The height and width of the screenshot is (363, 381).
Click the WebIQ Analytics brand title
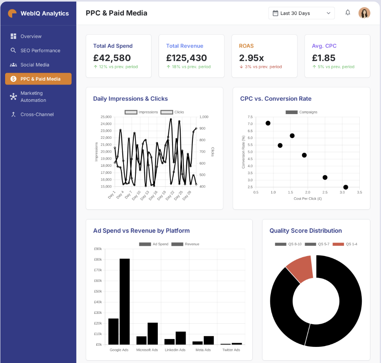point(44,13)
